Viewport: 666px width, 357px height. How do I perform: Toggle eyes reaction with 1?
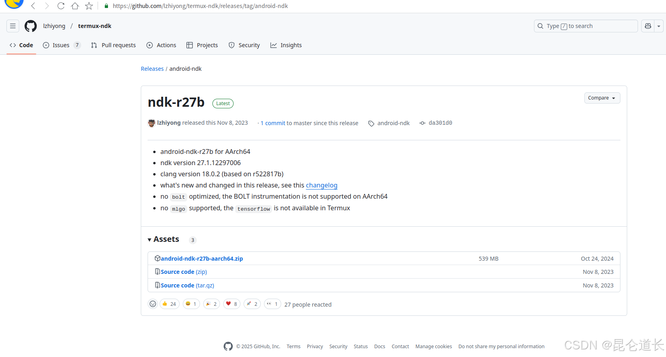click(272, 304)
